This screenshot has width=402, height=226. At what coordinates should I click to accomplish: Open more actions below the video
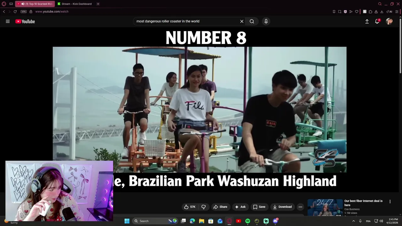point(300,207)
